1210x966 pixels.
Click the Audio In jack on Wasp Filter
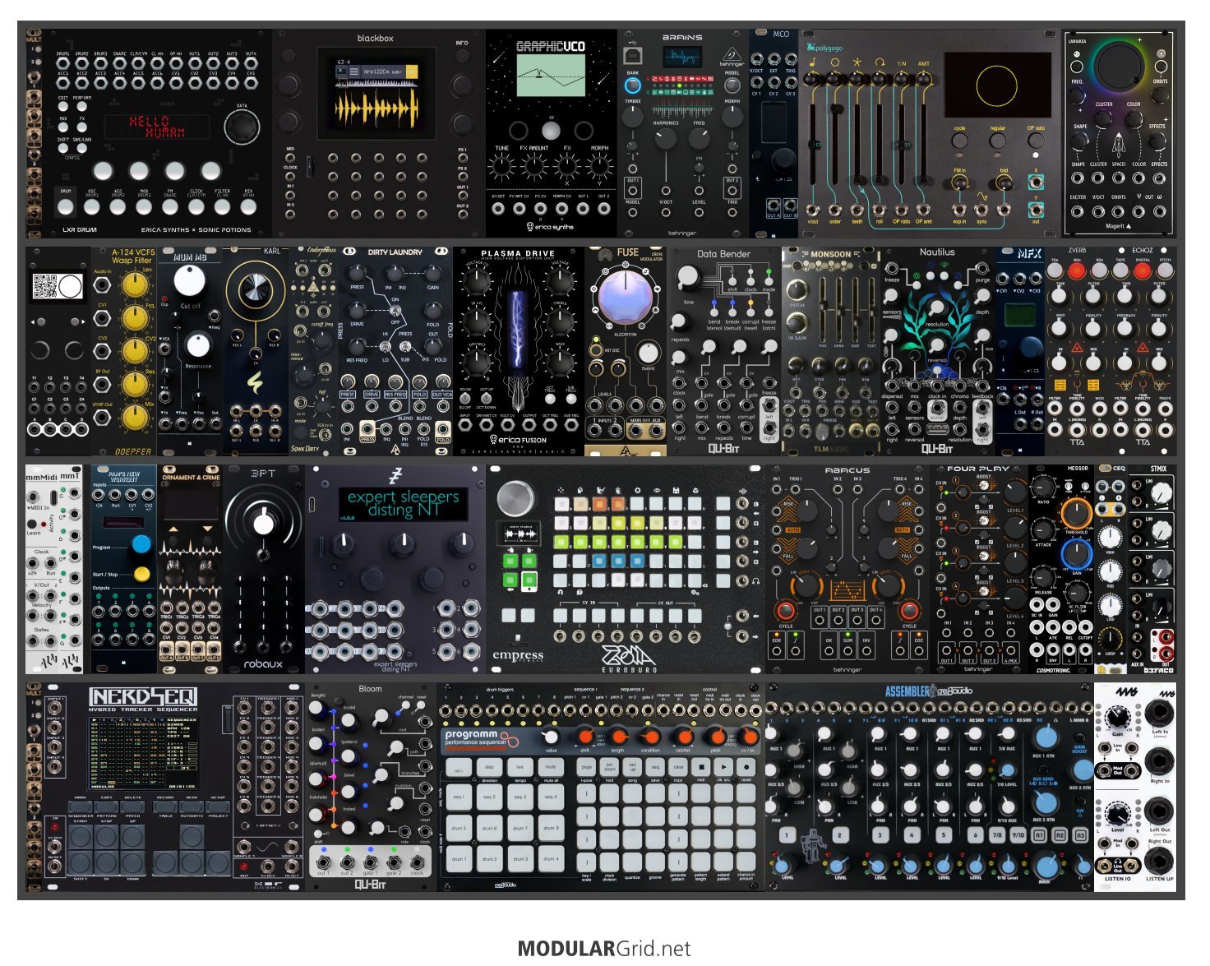pos(103,285)
